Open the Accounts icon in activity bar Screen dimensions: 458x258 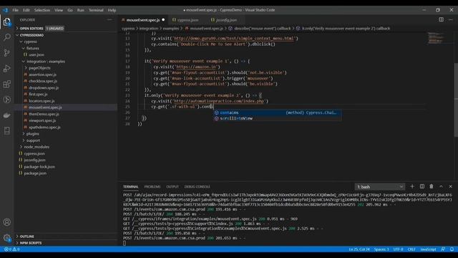(6, 222)
